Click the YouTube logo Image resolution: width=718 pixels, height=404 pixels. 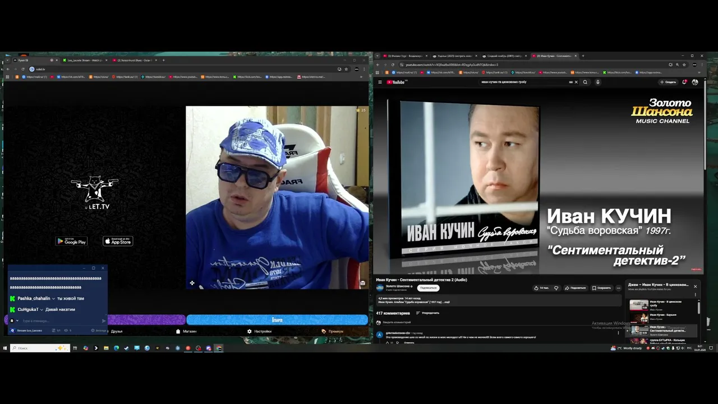point(396,82)
